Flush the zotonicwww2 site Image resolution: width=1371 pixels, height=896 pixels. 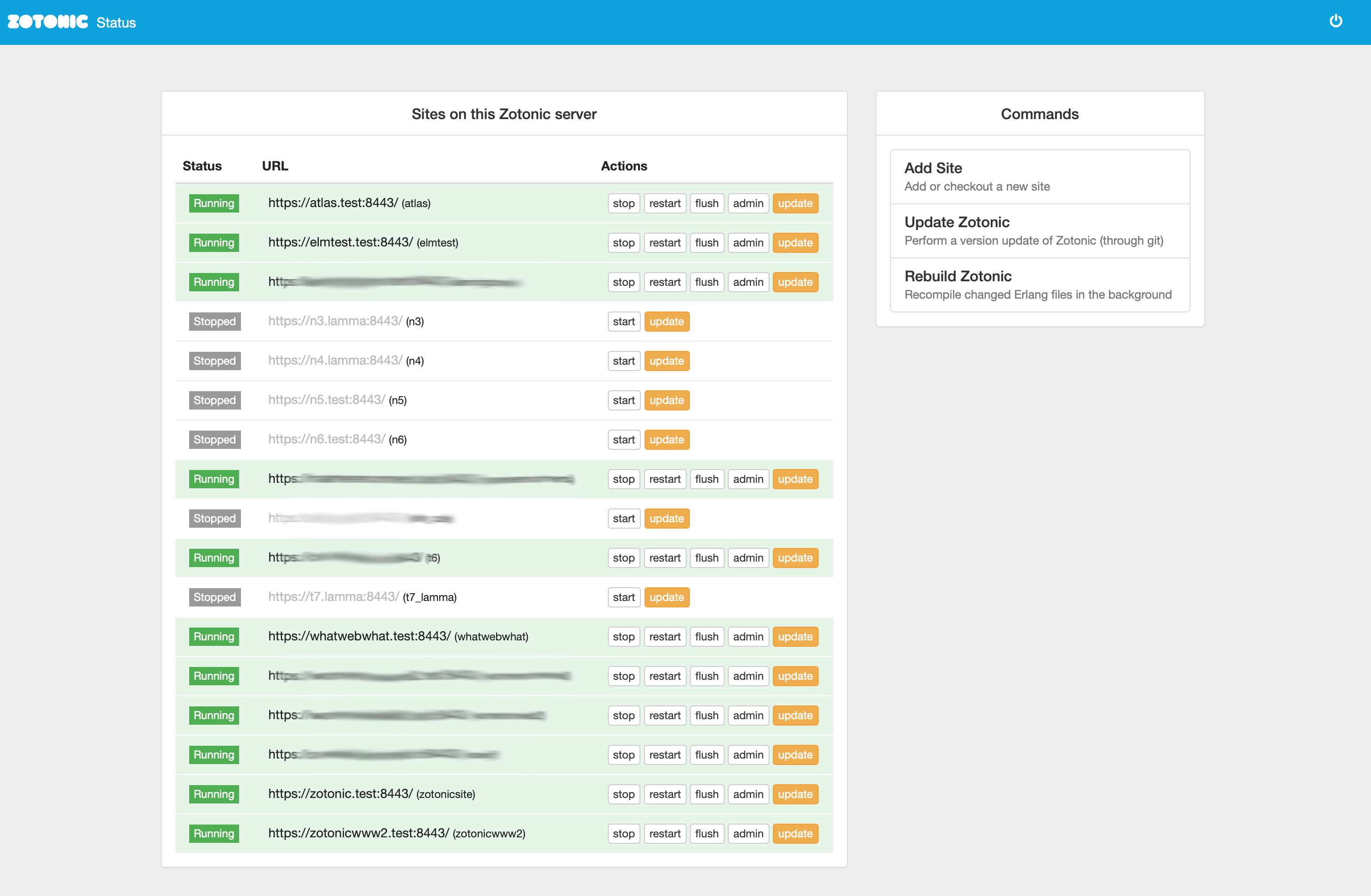click(x=706, y=833)
